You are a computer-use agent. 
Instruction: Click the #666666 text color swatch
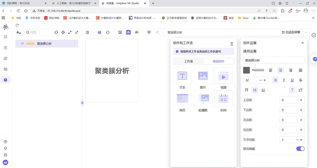click(246, 70)
